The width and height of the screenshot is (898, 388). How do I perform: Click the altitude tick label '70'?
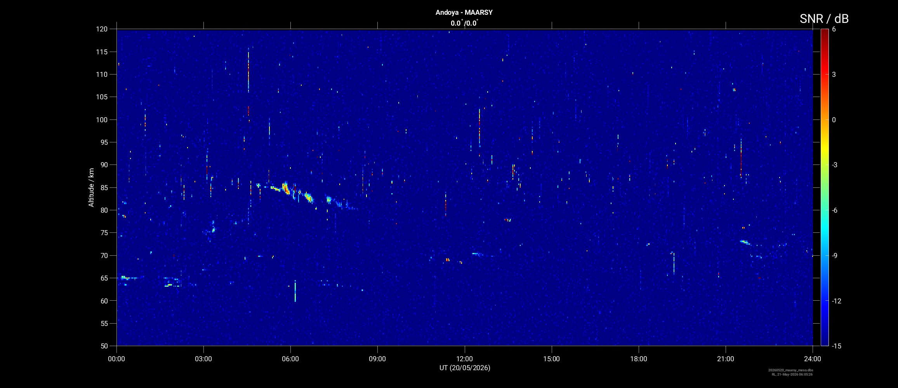[x=104, y=256]
